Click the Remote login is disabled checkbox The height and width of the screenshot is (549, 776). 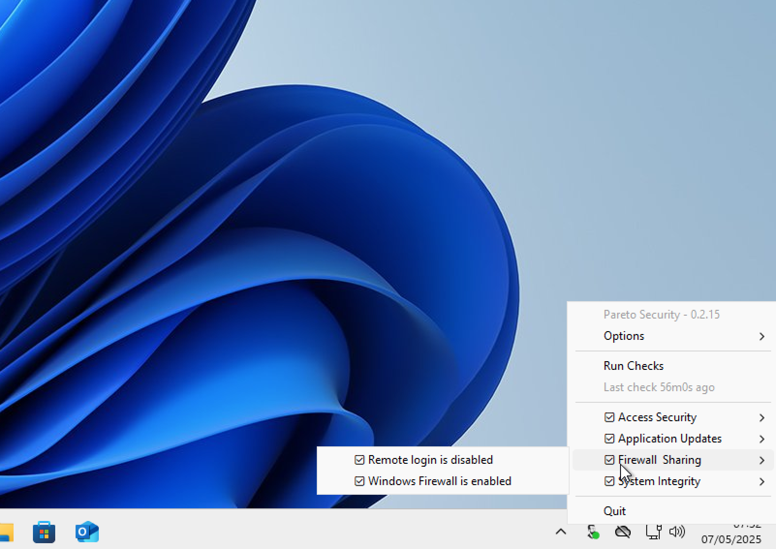tap(359, 460)
